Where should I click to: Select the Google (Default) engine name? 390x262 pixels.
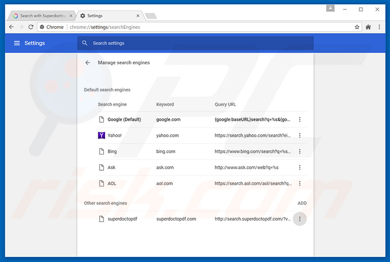124,119
